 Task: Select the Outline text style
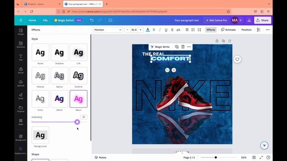[78, 76]
